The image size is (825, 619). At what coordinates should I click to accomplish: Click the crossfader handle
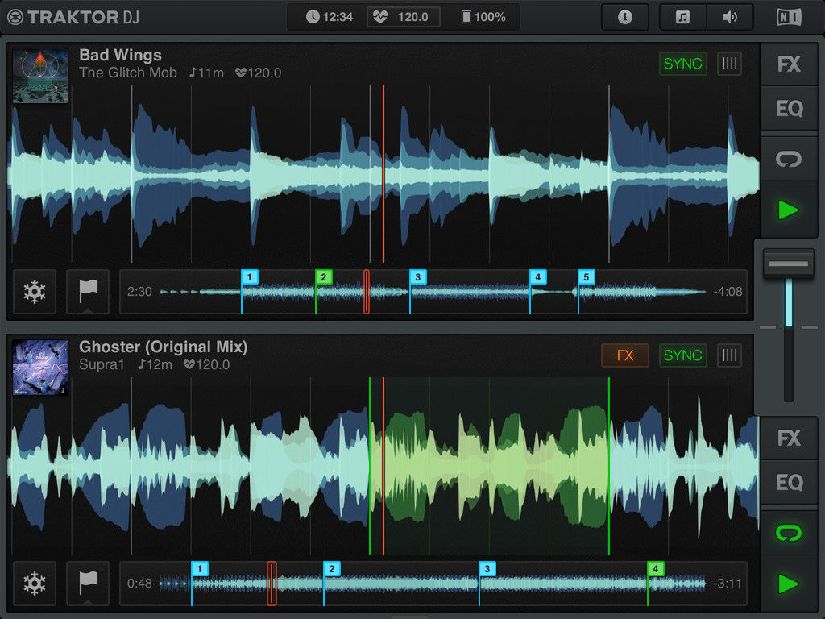(x=788, y=264)
